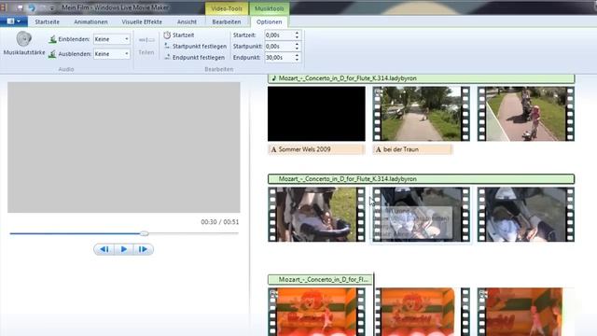Image resolution: width=597 pixels, height=336 pixels.
Task: Select the stroller on grass clip
Action: coord(316,215)
